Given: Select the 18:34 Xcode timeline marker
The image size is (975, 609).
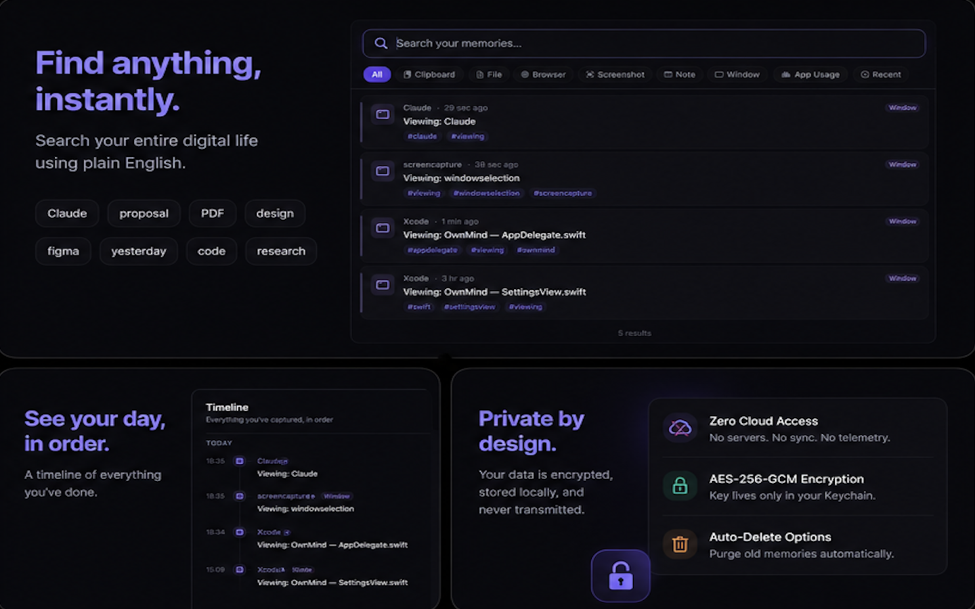Looking at the screenshot, I should click(239, 532).
